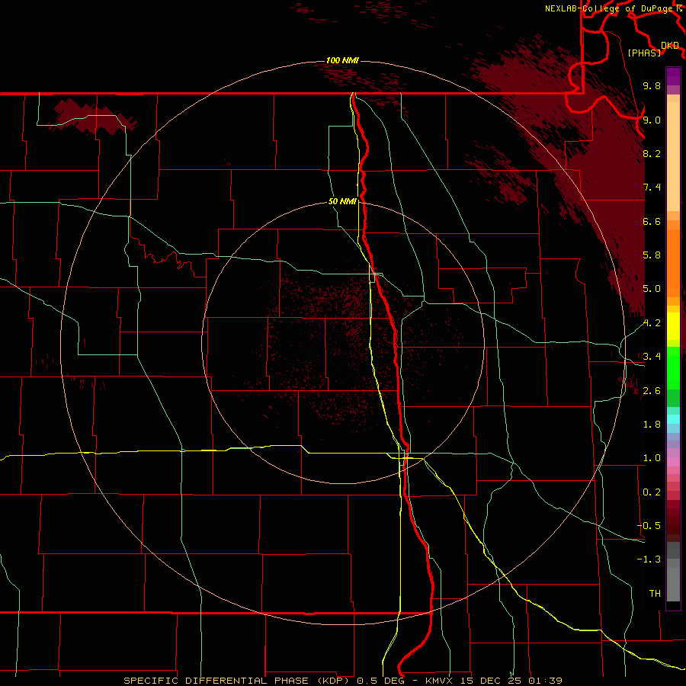This screenshot has height=686, width=686.
Task: Click the Specific Differential Phase footer caption
Action: coord(342,681)
